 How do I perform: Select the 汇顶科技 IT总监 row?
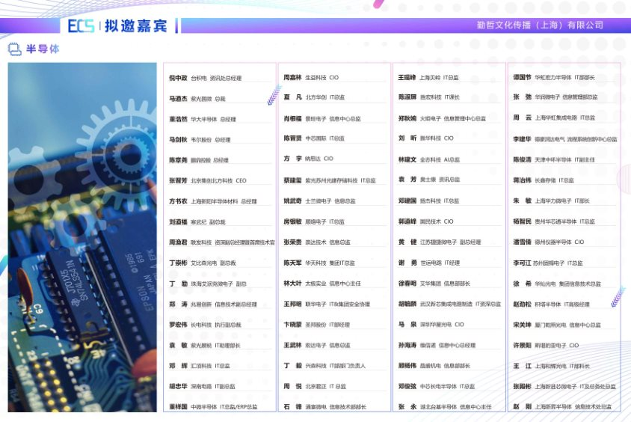tap(200, 366)
